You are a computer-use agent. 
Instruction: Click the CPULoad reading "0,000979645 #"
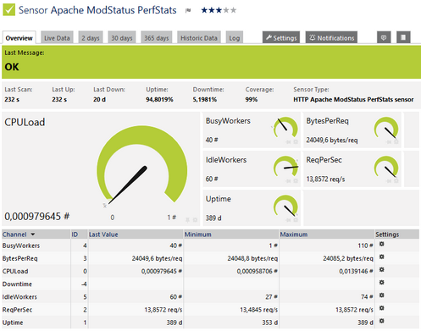pos(36,217)
